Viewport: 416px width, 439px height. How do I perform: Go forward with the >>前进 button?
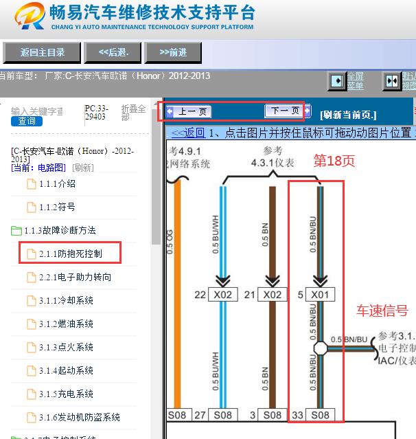click(x=173, y=53)
